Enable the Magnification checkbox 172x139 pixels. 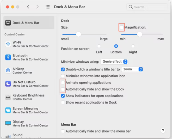coord(122,27)
